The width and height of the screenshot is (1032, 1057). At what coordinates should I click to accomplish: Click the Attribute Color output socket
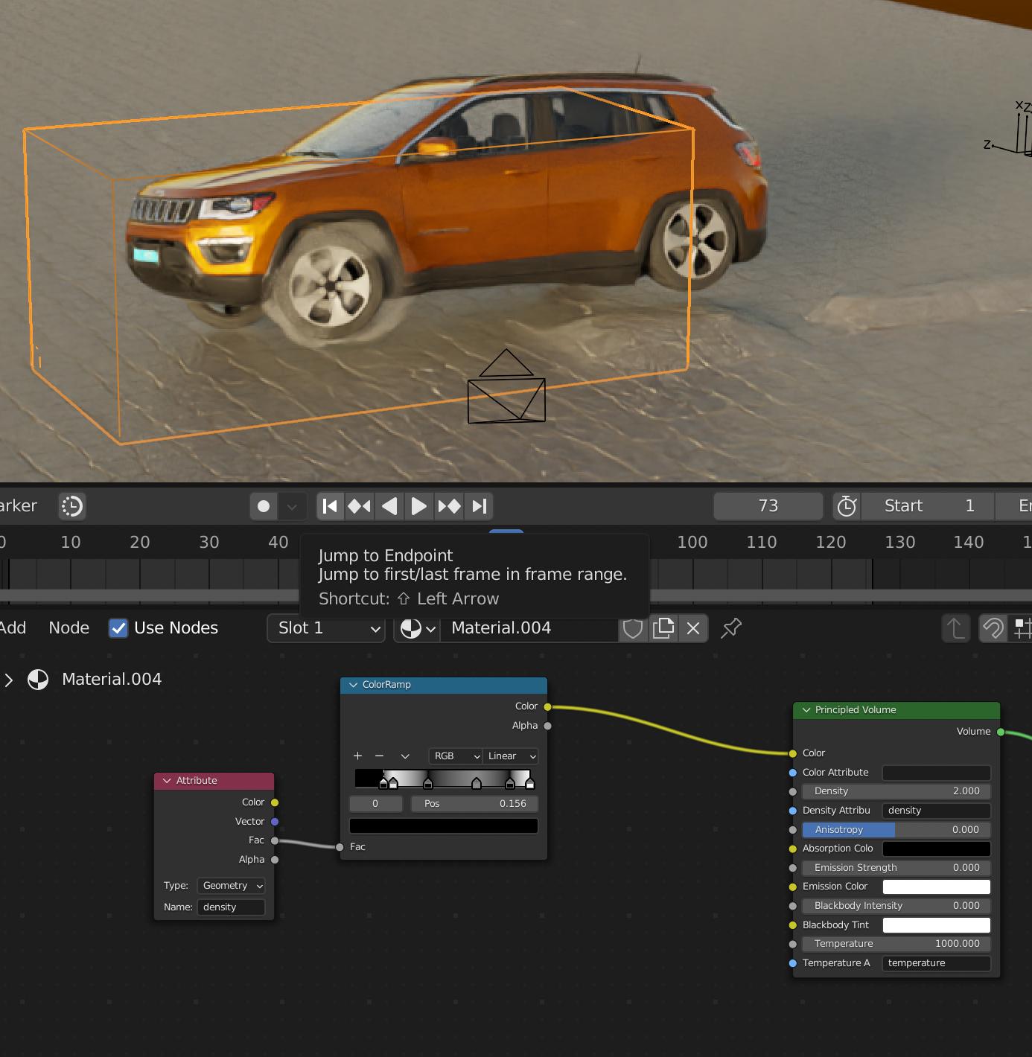[275, 802]
